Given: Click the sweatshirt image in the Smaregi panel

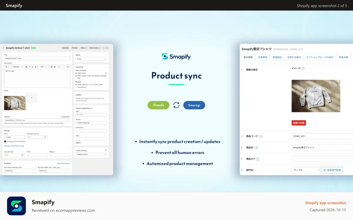Looking at the screenshot, I should click(x=316, y=96).
